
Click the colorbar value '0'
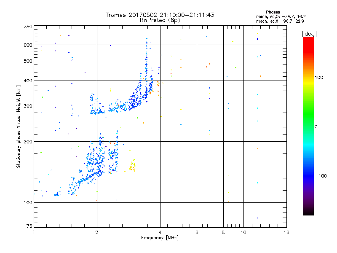[x=316, y=127]
